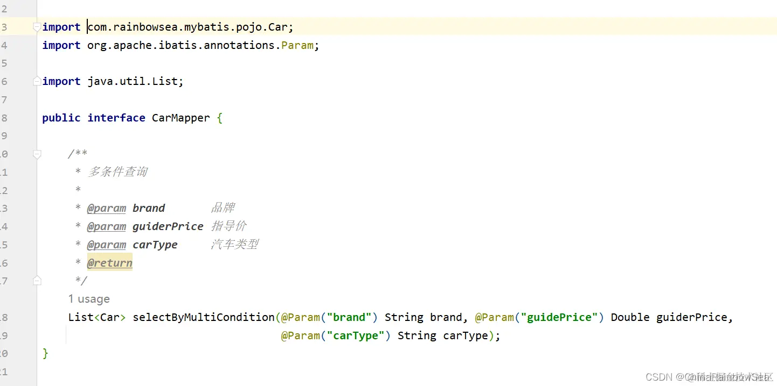Screen dimensions: 777x386
Task: Collapse the import block fold marker at line 3
Action: tap(37, 27)
